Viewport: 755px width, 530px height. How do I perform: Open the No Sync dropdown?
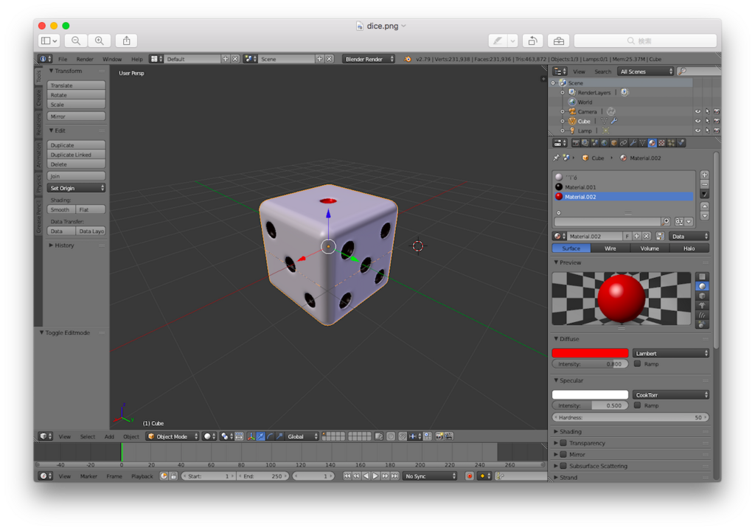pyautogui.click(x=430, y=476)
